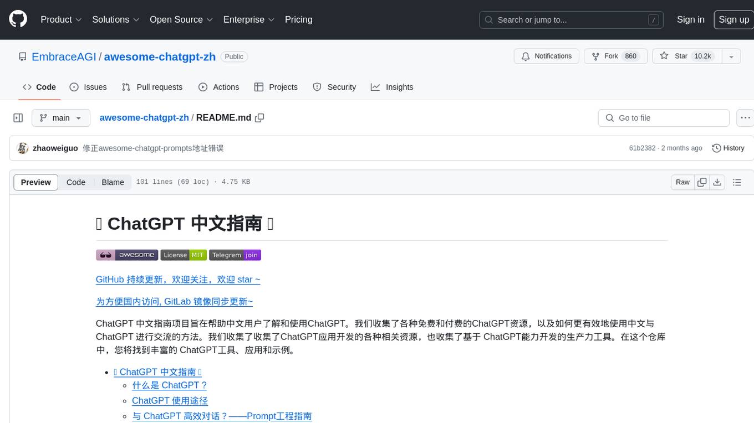The width and height of the screenshot is (754, 423).
Task: Click the Telegram join badge
Action: (x=235, y=255)
